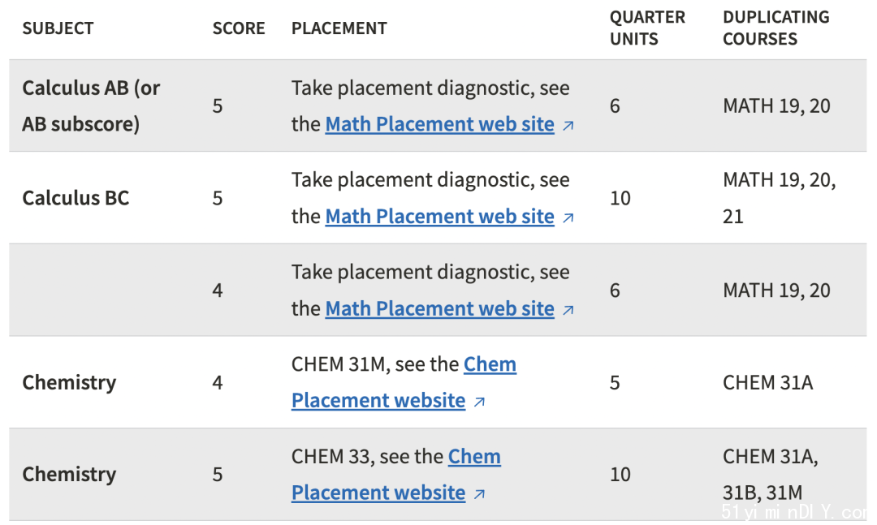Click external arrow icon in score 4 math row
The height and width of the screenshot is (525, 877).
click(x=568, y=310)
